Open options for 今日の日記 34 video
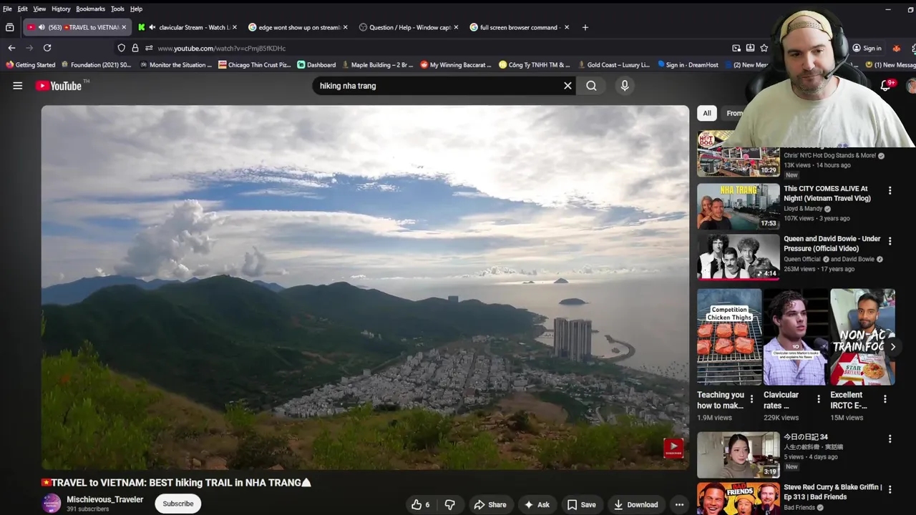Viewport: 916px width, 515px height. pos(890,438)
